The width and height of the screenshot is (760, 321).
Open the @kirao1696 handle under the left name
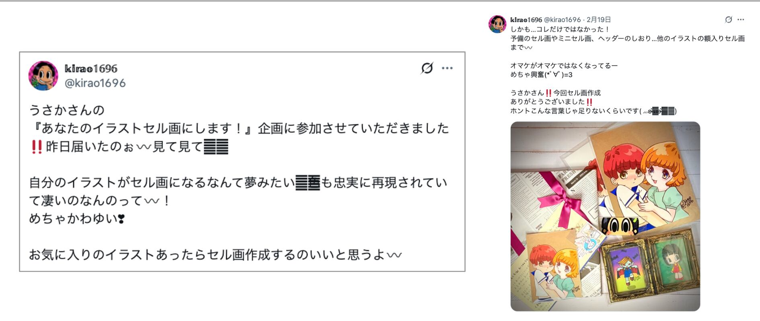click(95, 83)
